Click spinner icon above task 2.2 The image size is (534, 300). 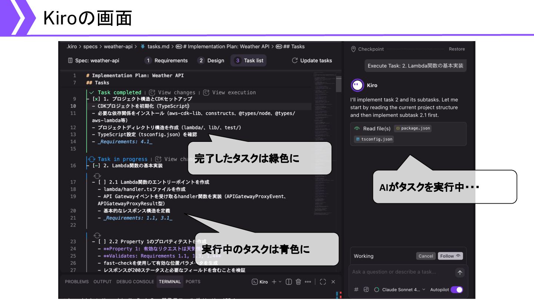click(98, 235)
